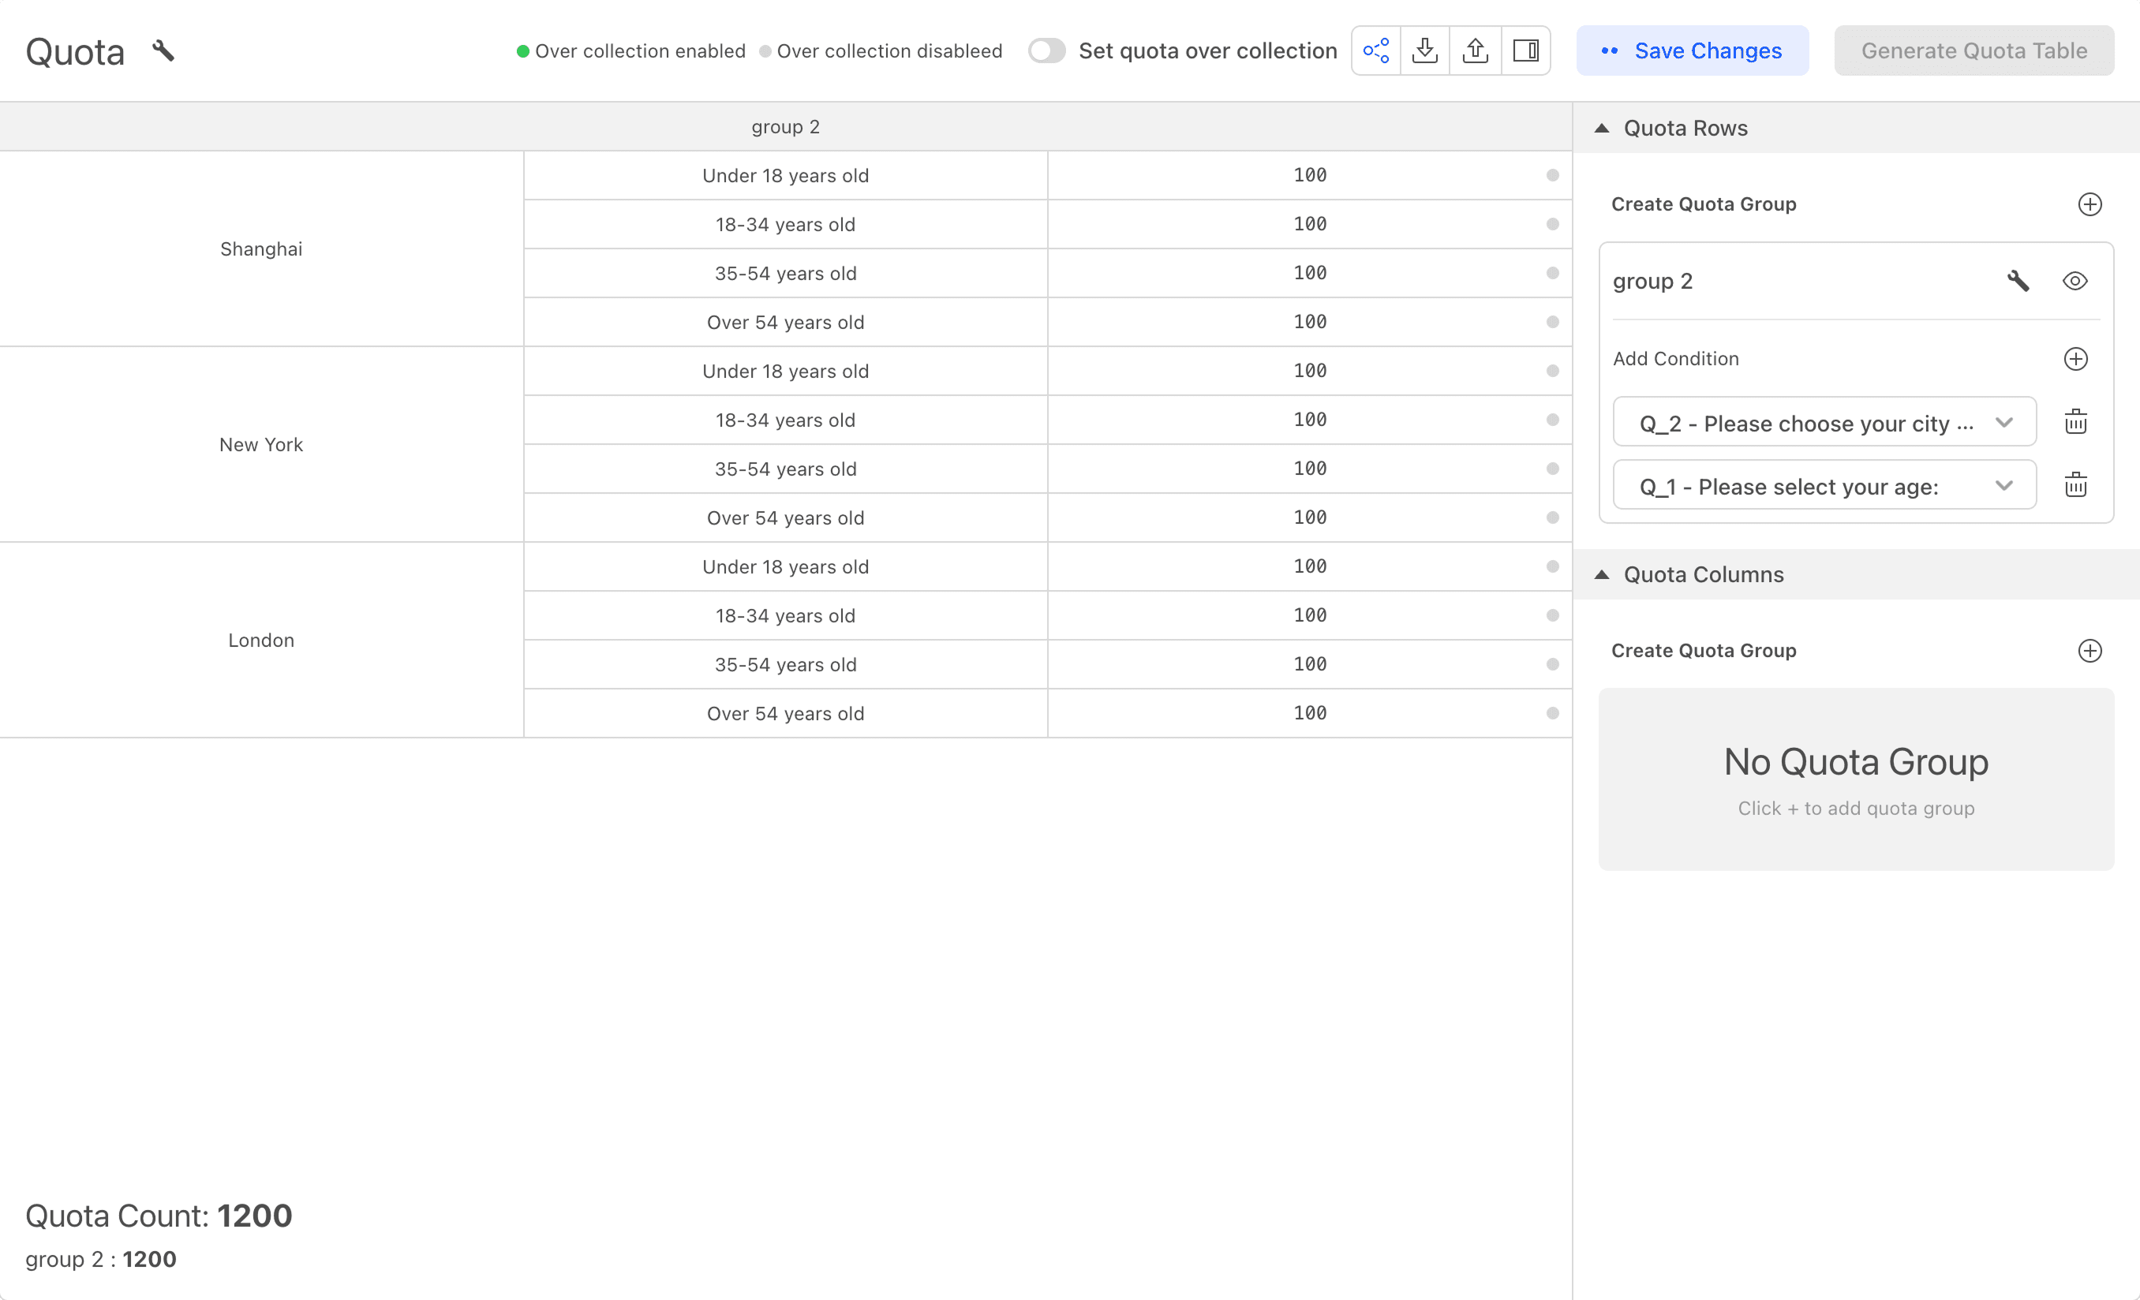Toggle over collection dot for Shanghai Under 18
This screenshot has width=2140, height=1300.
tap(1552, 175)
